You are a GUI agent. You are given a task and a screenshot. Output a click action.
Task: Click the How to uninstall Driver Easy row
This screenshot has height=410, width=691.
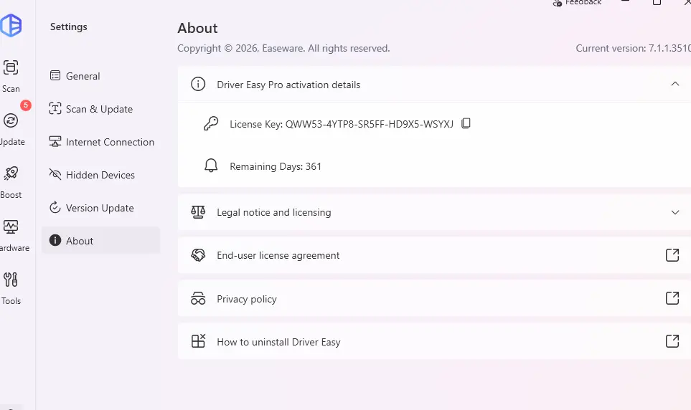coord(434,341)
